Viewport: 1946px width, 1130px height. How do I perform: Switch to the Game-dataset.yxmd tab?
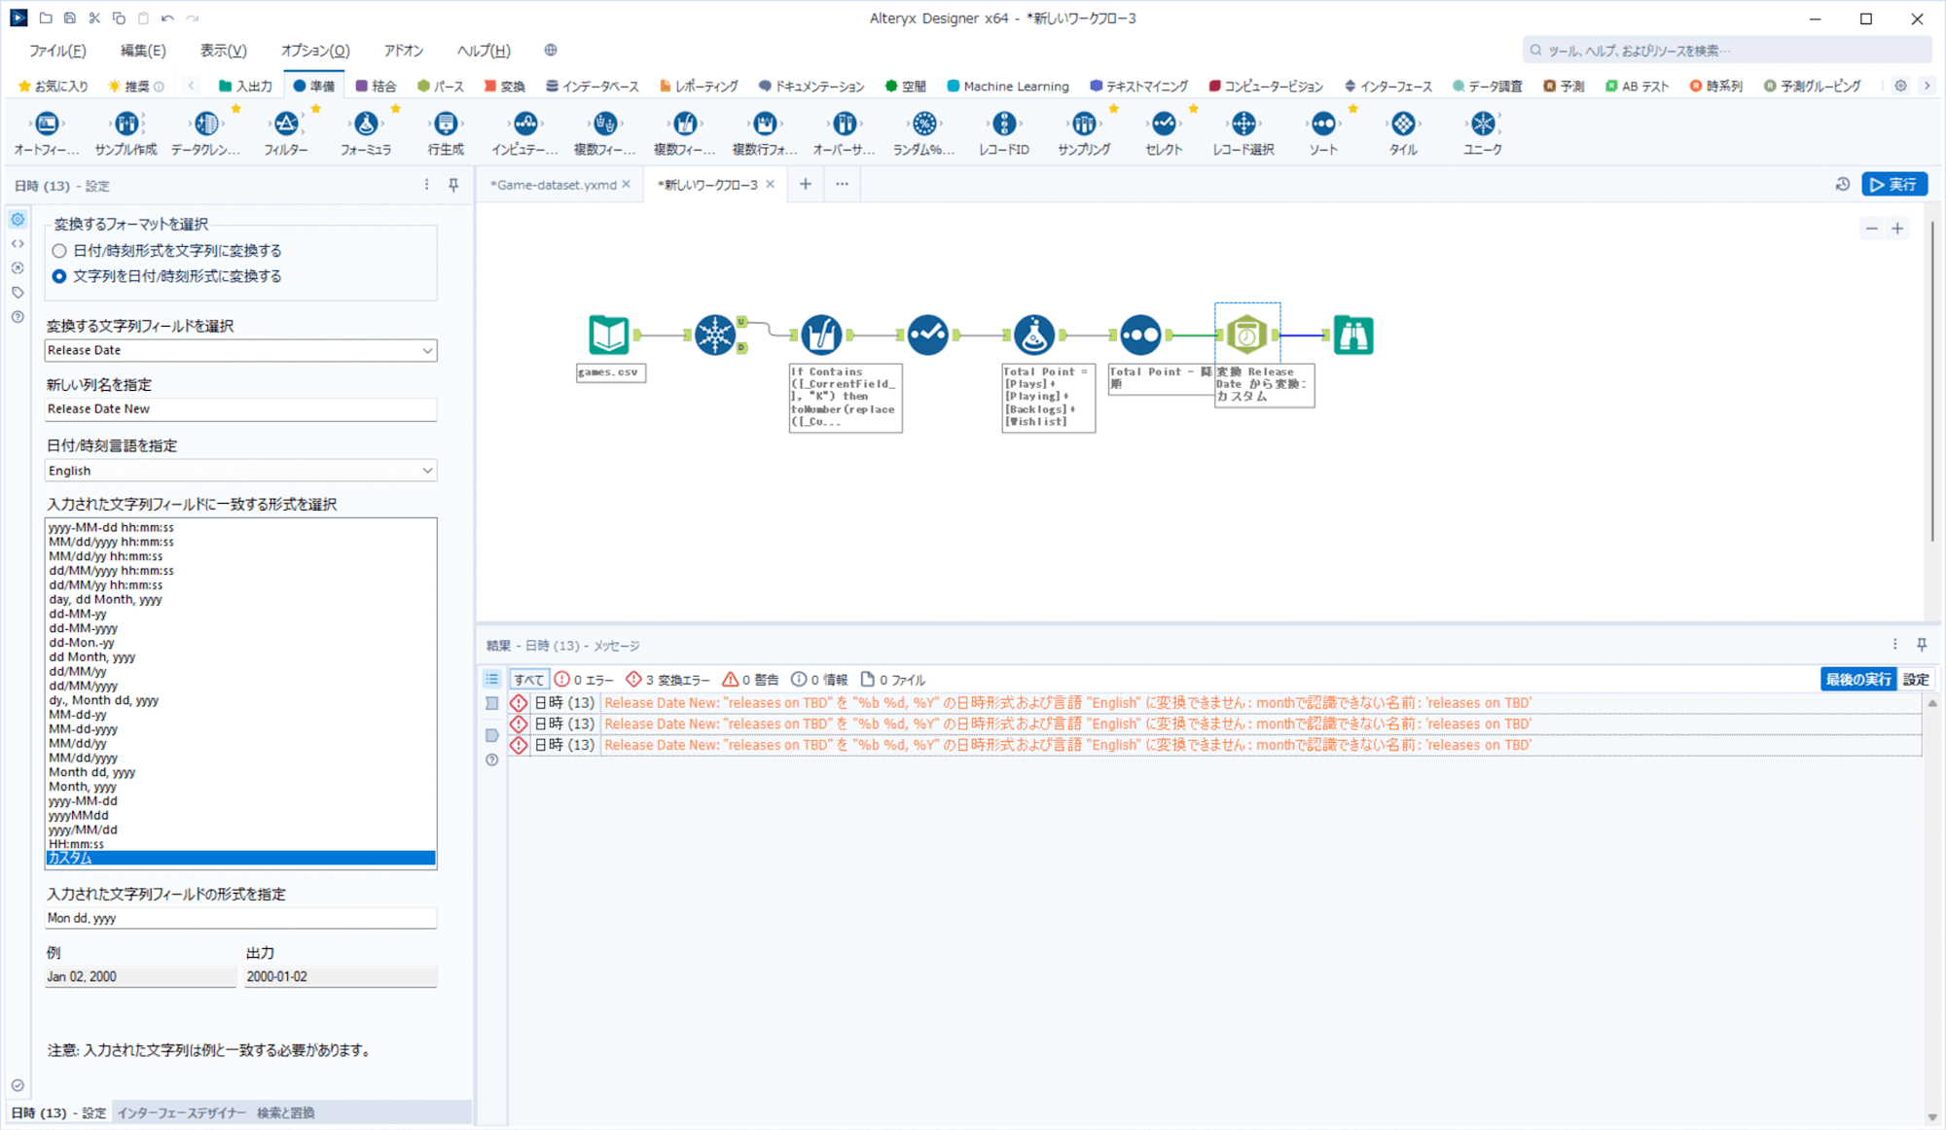[553, 184]
